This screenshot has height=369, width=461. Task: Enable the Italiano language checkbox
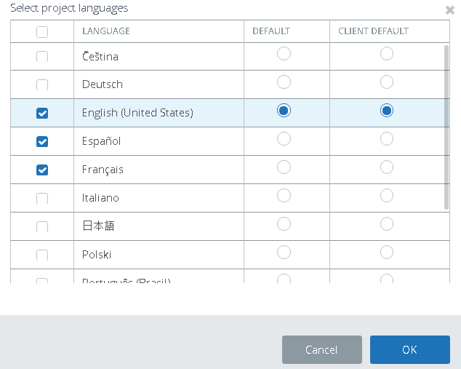pos(42,198)
